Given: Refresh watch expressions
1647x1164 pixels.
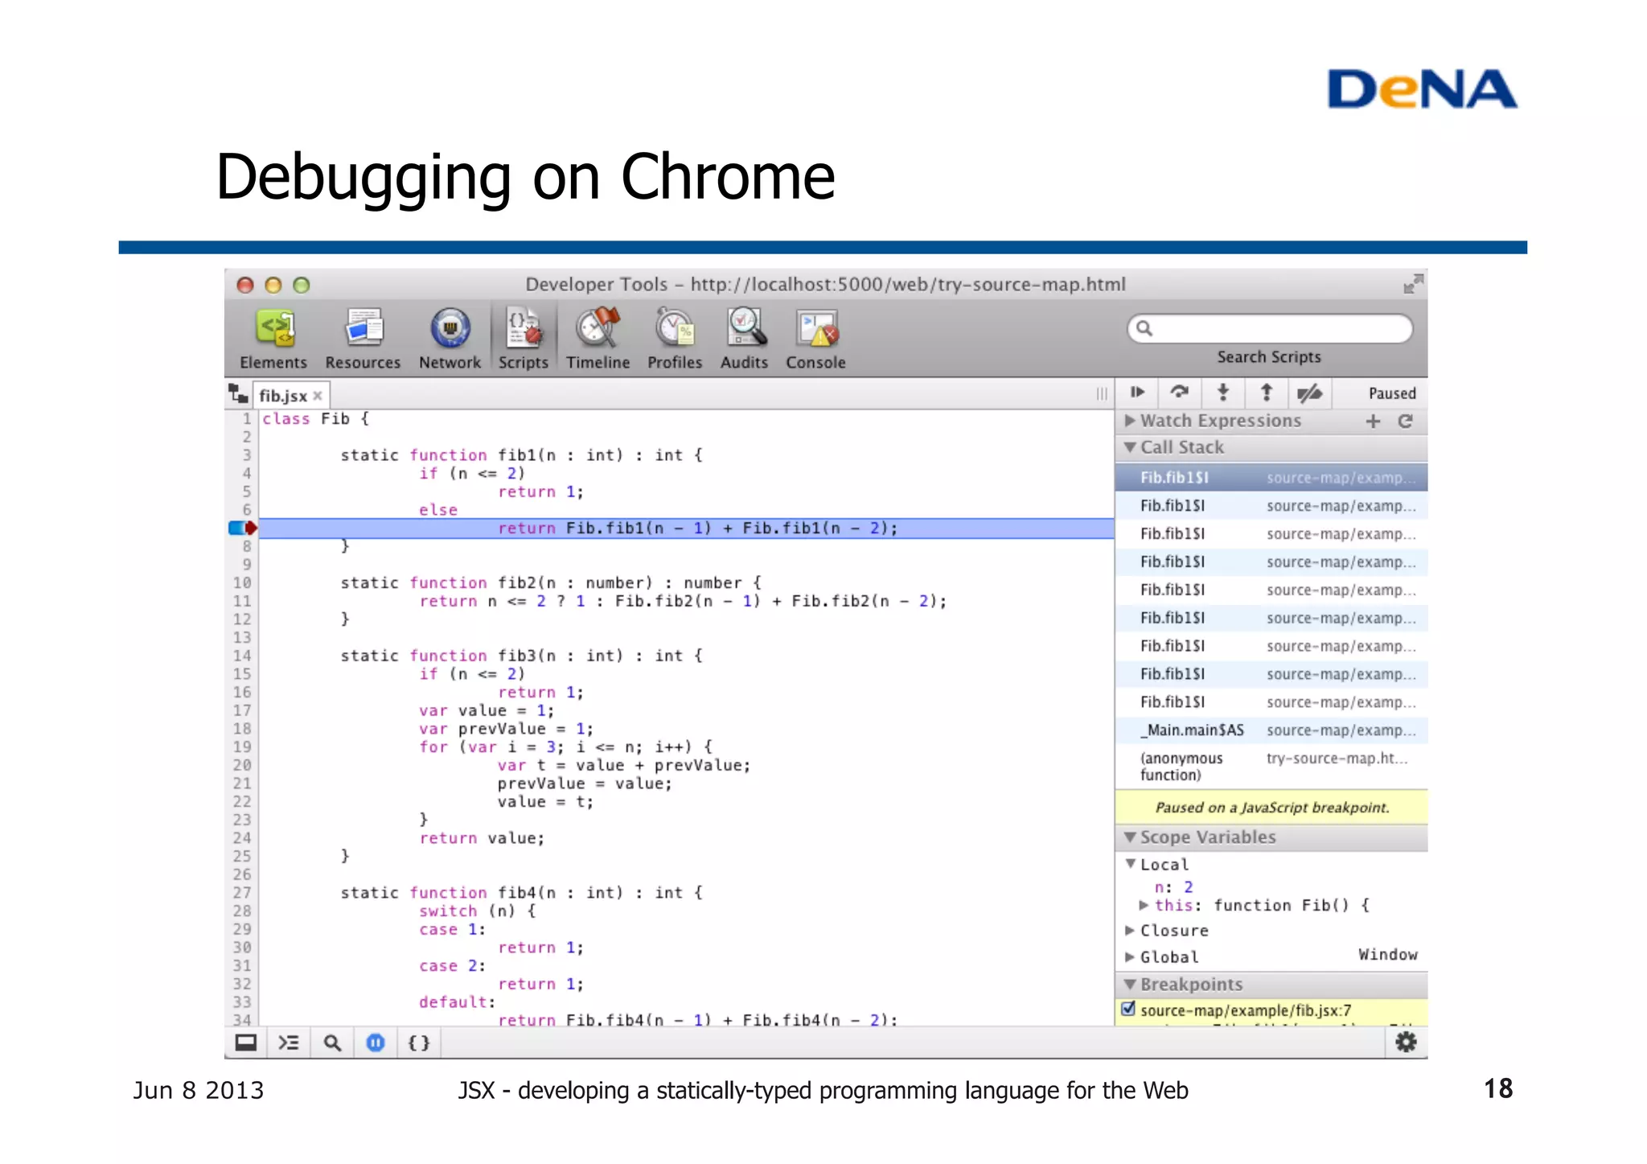Looking at the screenshot, I should pyautogui.click(x=1405, y=421).
